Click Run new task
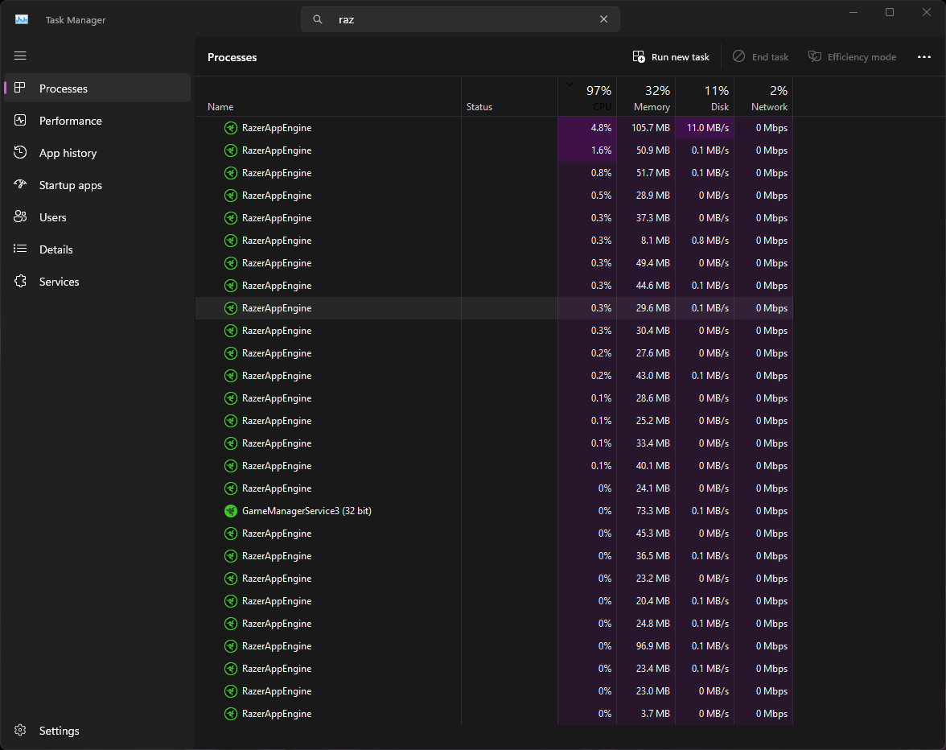The width and height of the screenshot is (946, 750). pyautogui.click(x=671, y=56)
